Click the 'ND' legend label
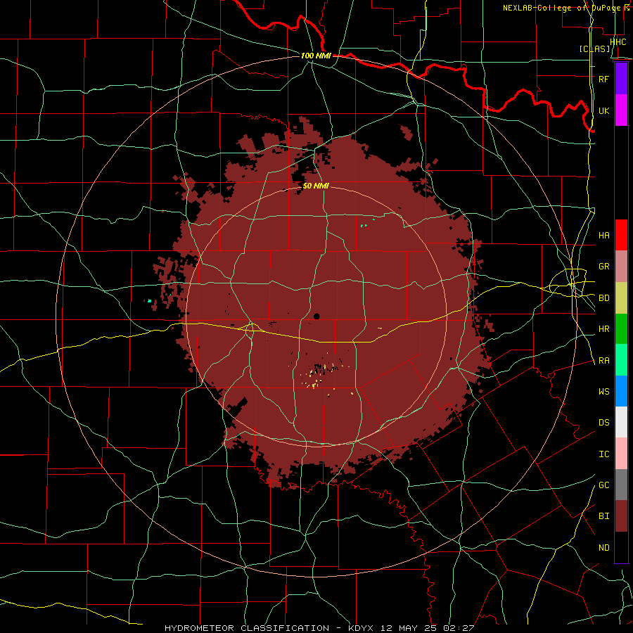Image resolution: width=633 pixels, height=633 pixels. tap(603, 547)
